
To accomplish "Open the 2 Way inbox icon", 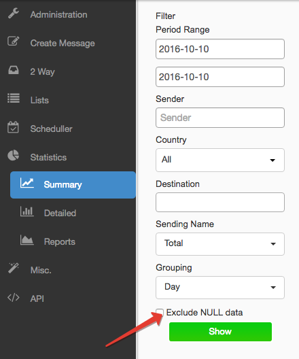I will 14,70.
